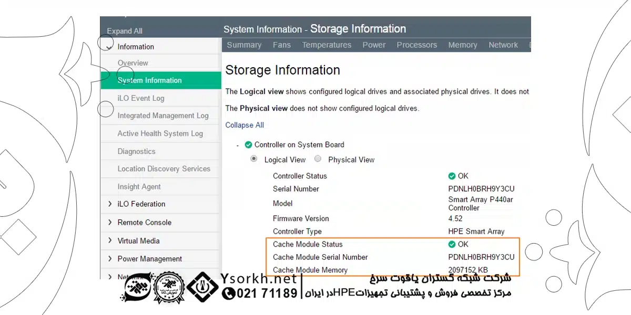The width and height of the screenshot is (631, 315).
Task: Expand the Power Management section
Action: tap(110, 258)
